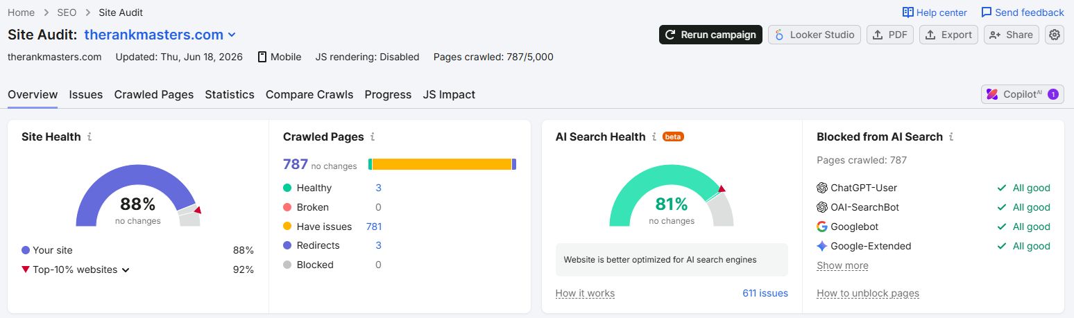The width and height of the screenshot is (1074, 318).
Task: Click the Healthy green legend dot
Action: pyautogui.click(x=287, y=188)
